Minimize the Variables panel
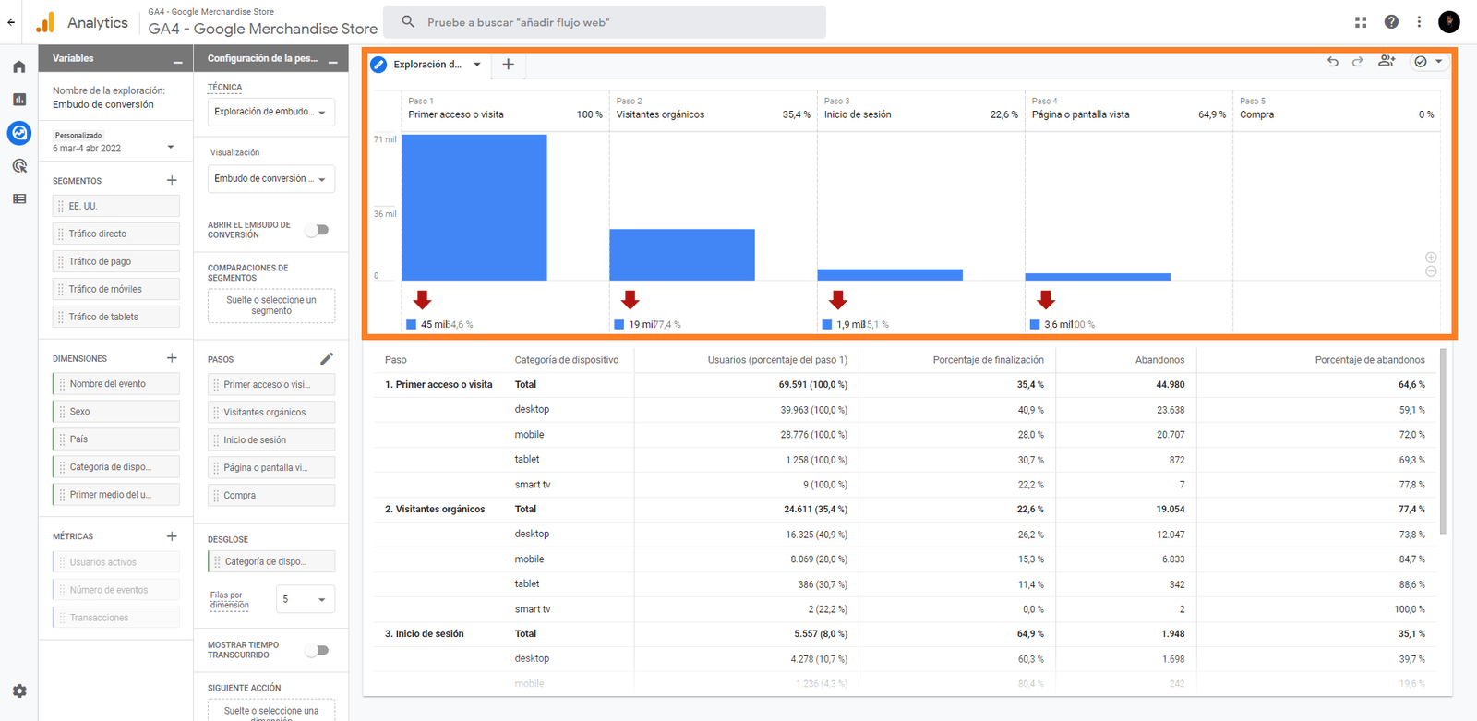Image resolution: width=1477 pixels, height=721 pixels. click(177, 62)
